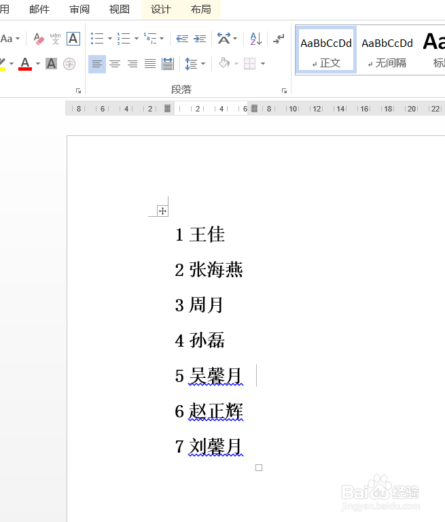Click the Line Spacing icon
The width and height of the screenshot is (445, 522).
[x=191, y=64]
